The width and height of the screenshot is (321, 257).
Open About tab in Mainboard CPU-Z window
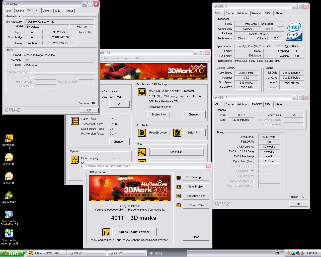69,11
